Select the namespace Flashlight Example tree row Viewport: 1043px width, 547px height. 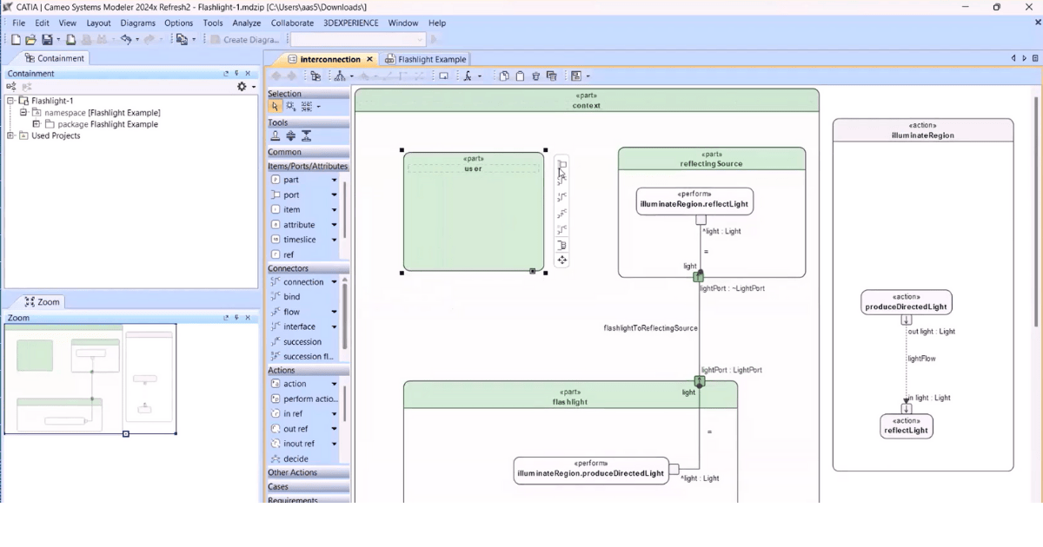pos(96,113)
